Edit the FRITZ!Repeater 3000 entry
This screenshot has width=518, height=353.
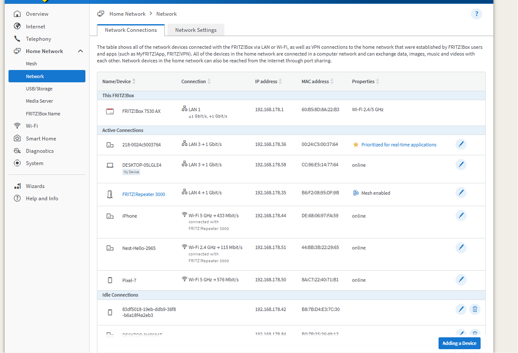[x=461, y=193]
